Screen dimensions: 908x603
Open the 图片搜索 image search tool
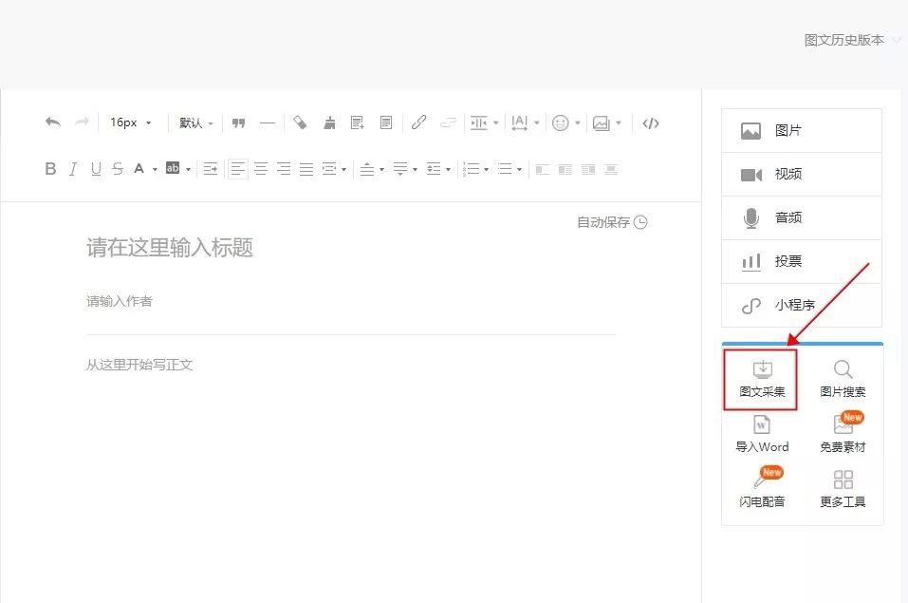843,379
